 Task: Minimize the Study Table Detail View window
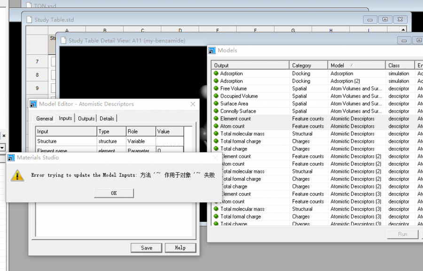pyautogui.click(x=404, y=40)
